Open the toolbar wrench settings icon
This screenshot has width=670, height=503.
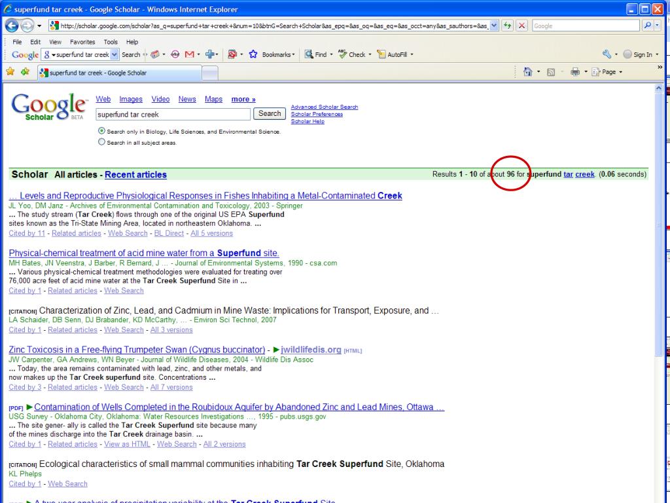click(x=607, y=54)
